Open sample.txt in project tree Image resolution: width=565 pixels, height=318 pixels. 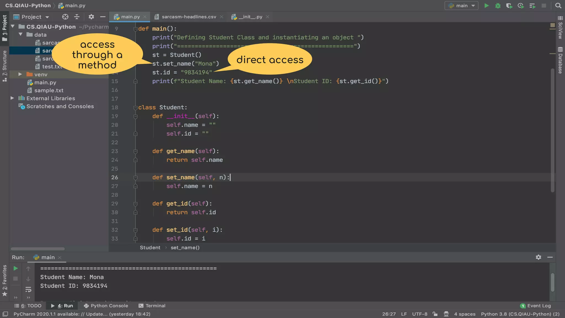(x=49, y=91)
